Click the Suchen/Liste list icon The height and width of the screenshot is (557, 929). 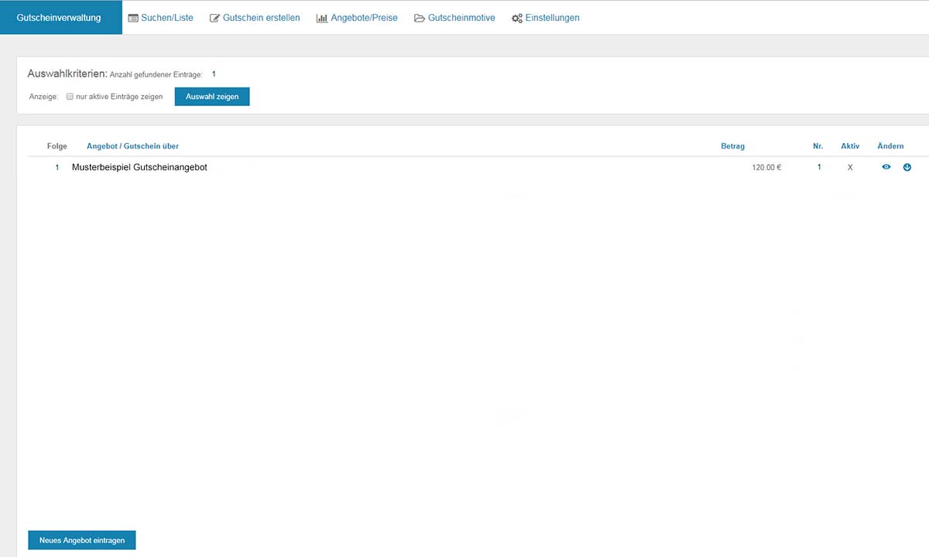point(133,18)
